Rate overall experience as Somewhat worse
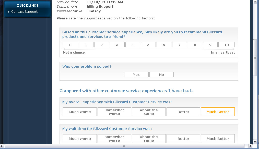This screenshot has width=259, height=149. click(114, 112)
